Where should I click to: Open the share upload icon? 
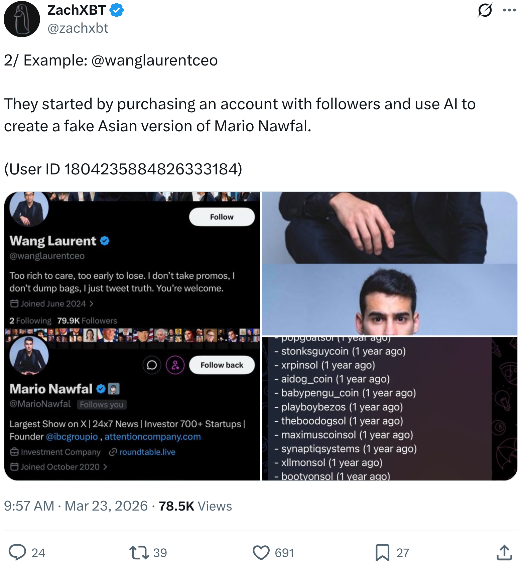504,552
